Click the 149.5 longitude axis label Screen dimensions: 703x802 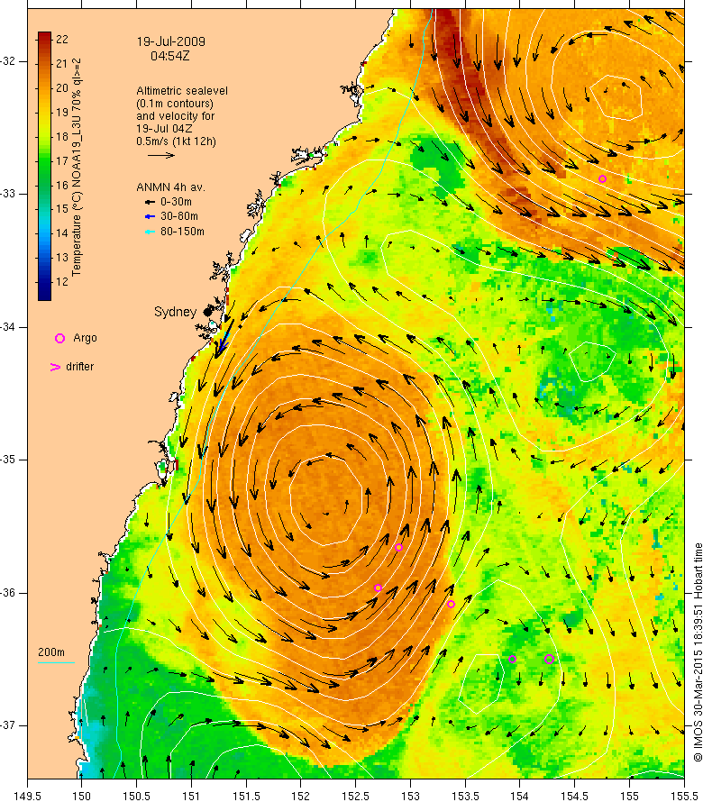click(x=27, y=797)
